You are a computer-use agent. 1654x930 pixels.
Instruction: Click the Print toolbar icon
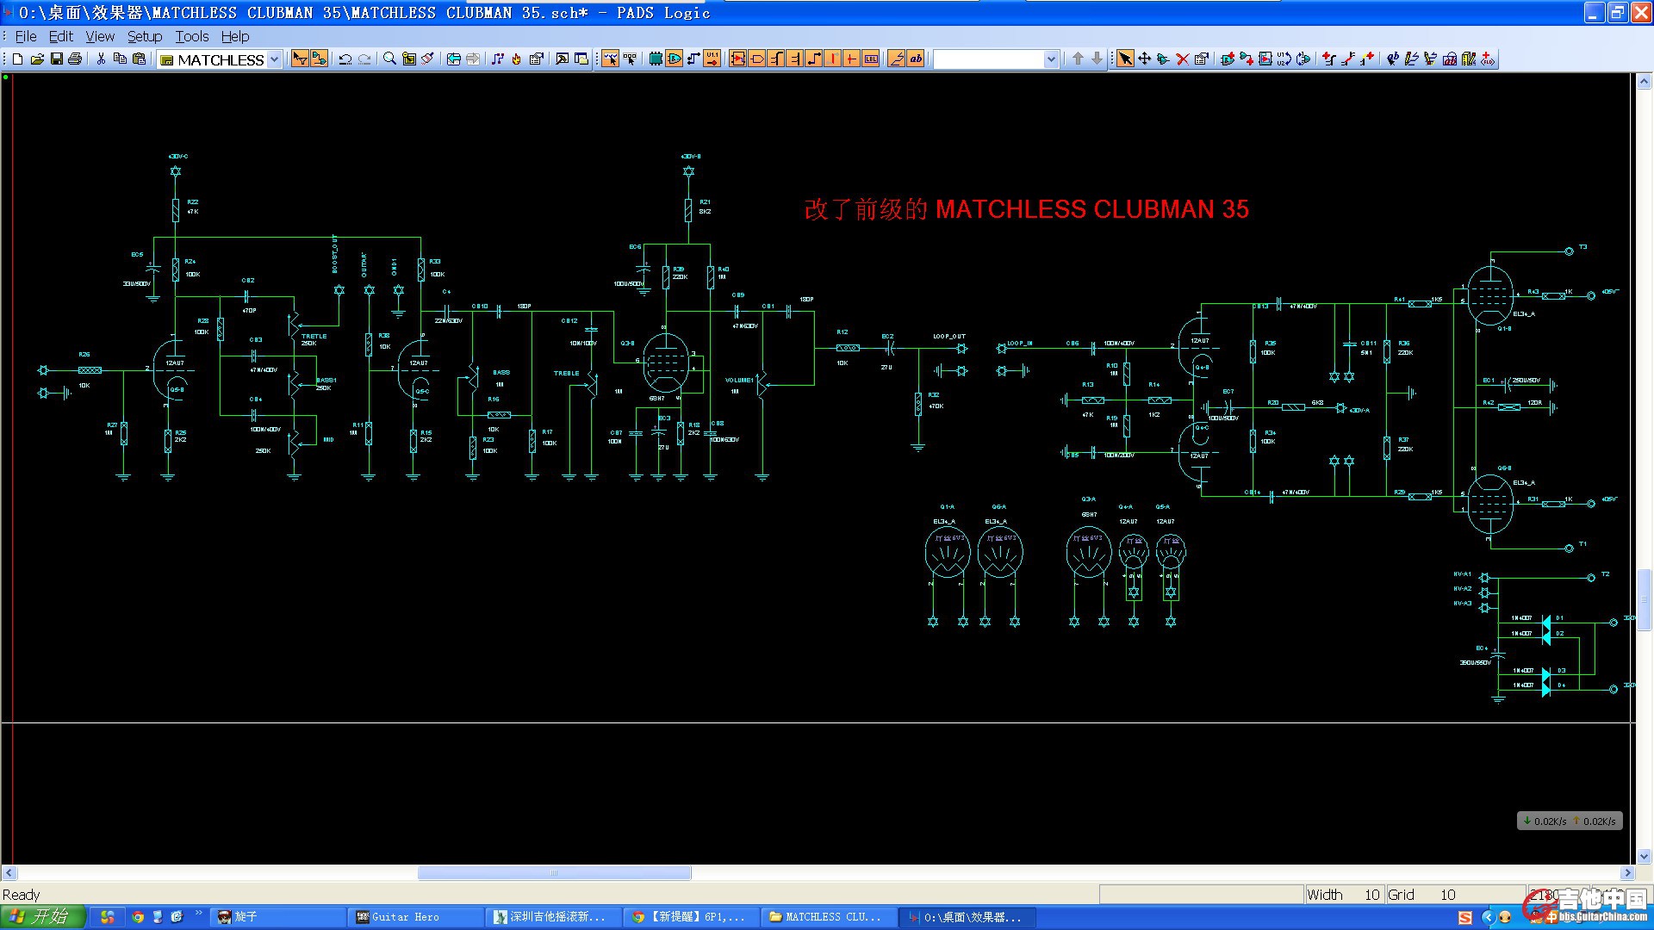(x=75, y=59)
